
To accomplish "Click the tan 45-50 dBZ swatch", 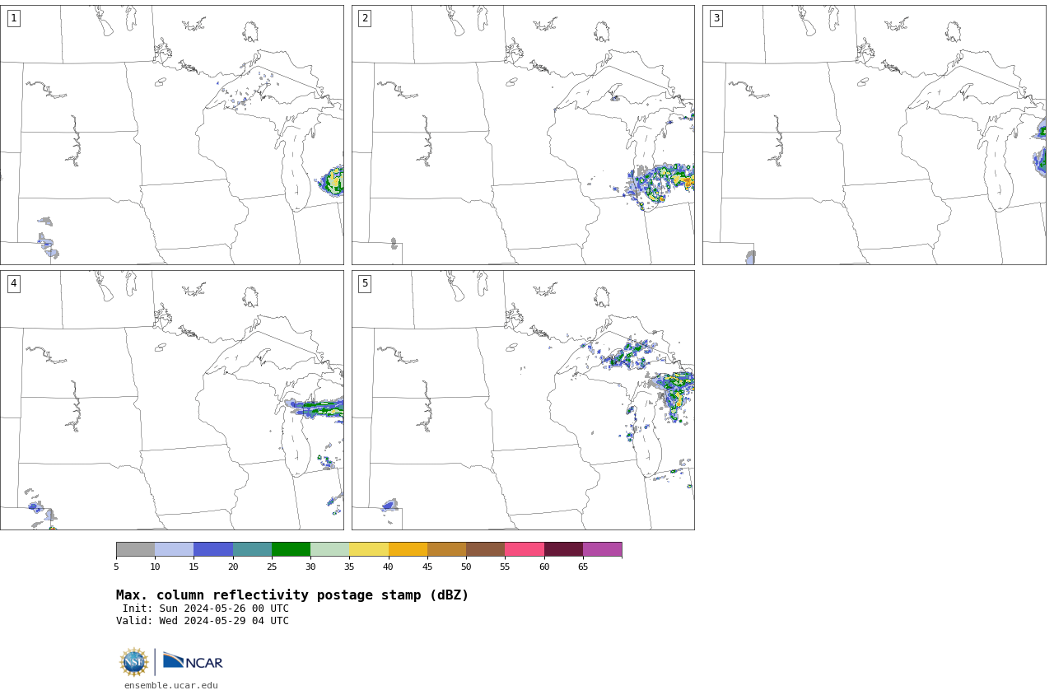I will [446, 549].
